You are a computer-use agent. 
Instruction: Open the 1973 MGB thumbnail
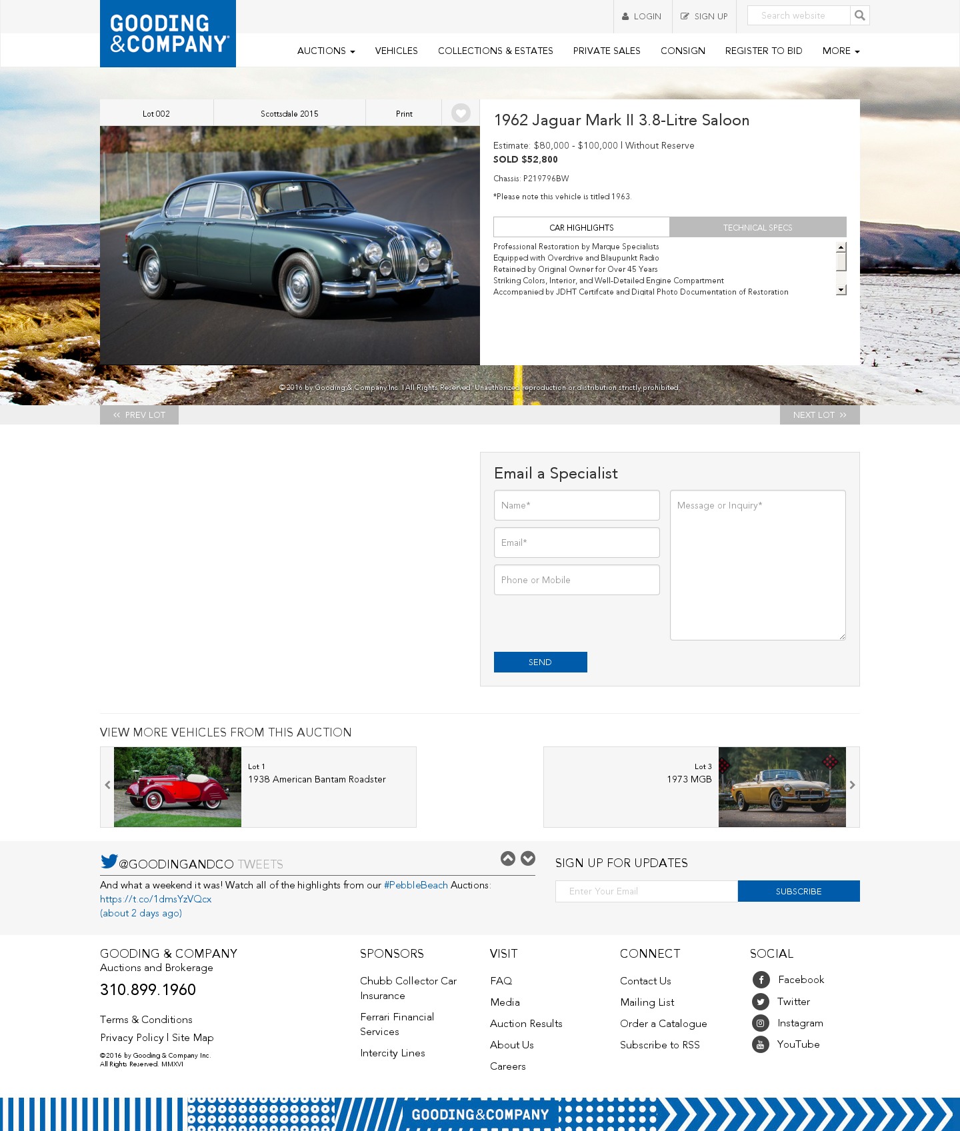(782, 787)
